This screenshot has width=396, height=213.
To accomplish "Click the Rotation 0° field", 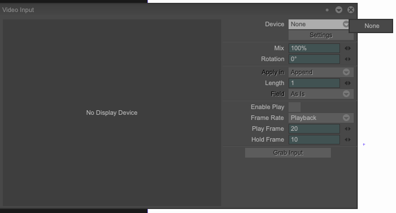I will pyautogui.click(x=314, y=59).
